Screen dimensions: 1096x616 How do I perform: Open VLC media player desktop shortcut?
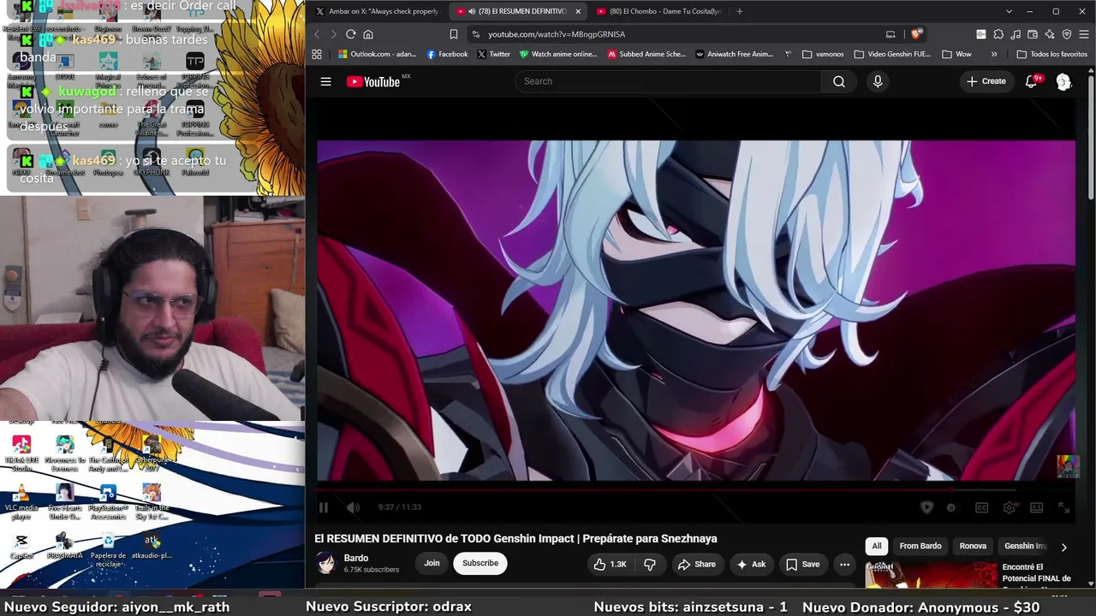[x=21, y=502]
